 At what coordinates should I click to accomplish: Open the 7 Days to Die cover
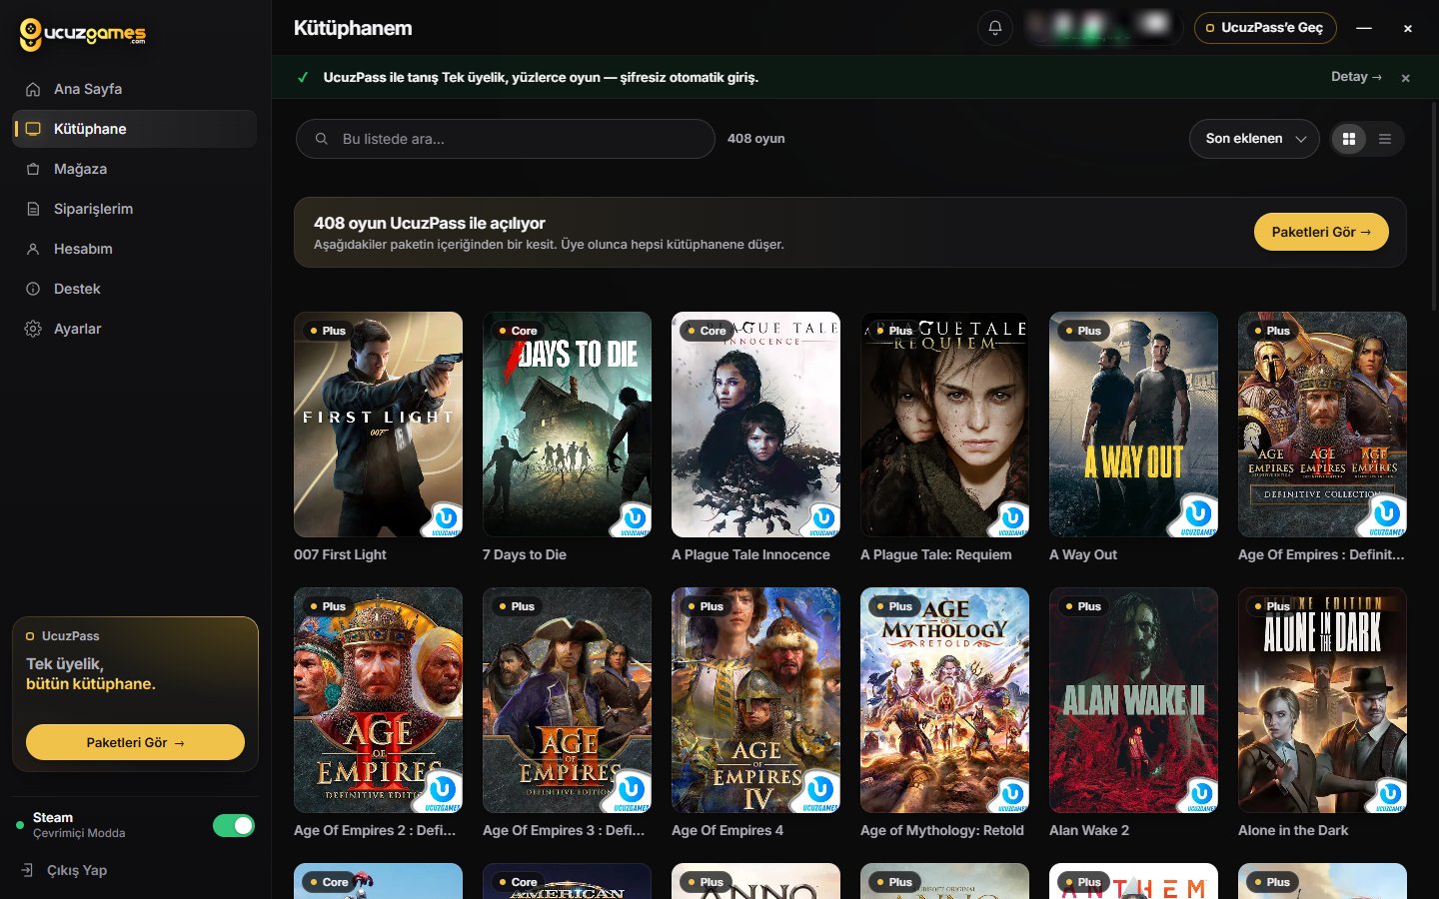[567, 425]
